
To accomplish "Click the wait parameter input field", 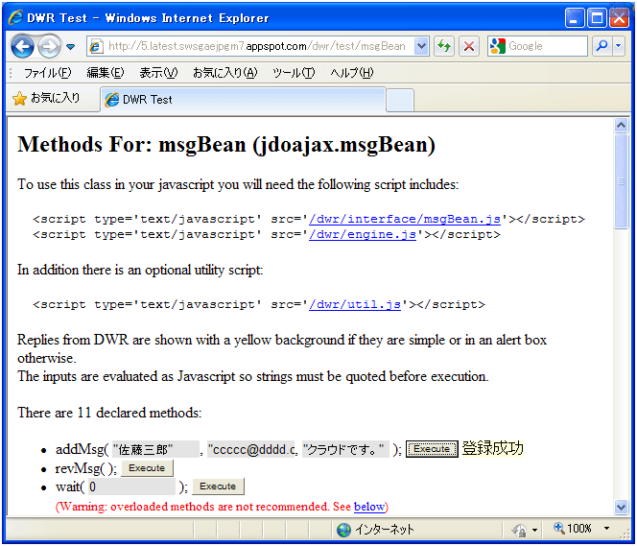I will pyautogui.click(x=131, y=487).
